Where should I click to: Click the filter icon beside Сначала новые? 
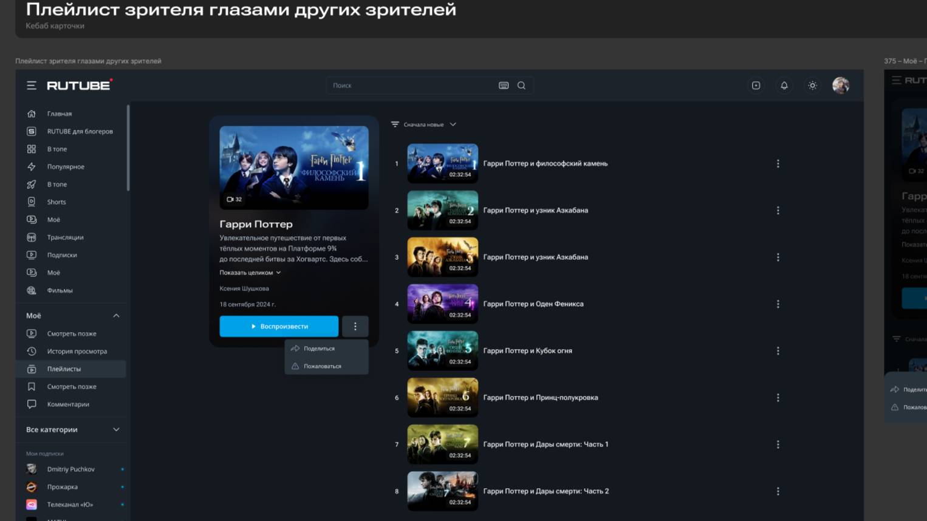point(395,124)
